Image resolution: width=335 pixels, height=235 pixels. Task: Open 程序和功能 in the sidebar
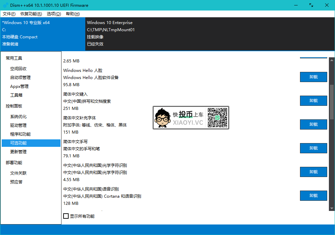coord(20,134)
